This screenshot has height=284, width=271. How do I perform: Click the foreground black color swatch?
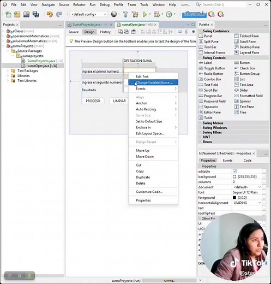click(234, 198)
